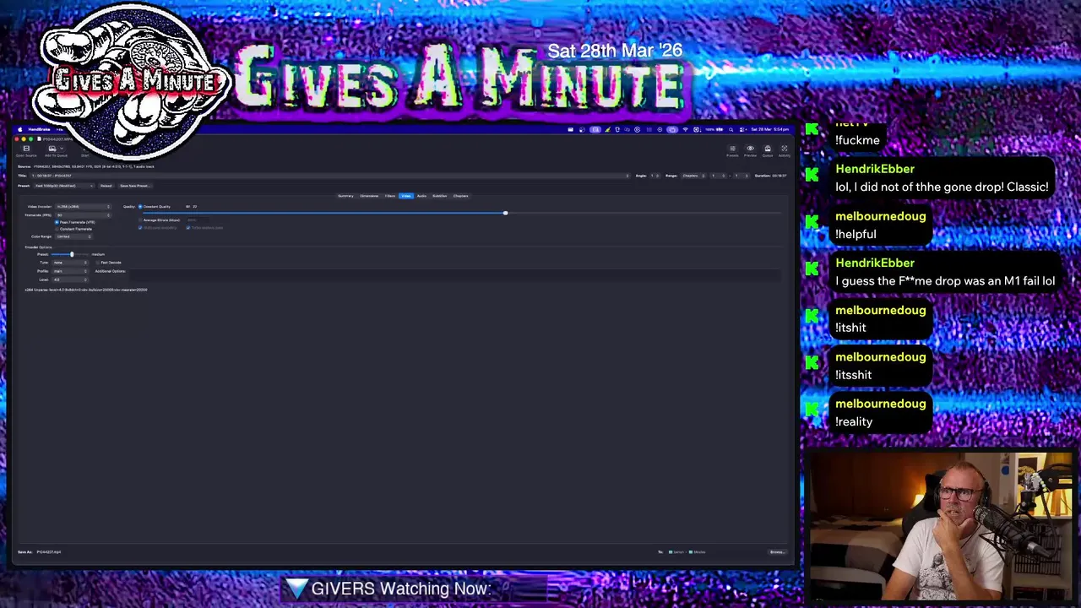Click the "!itsshit" chat message
The image size is (1081, 608).
point(853,375)
